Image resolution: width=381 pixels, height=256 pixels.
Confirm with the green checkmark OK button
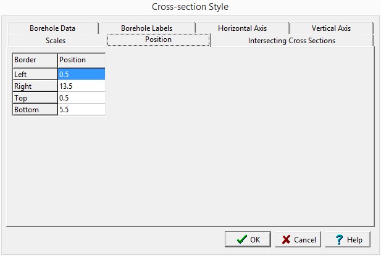(x=247, y=239)
